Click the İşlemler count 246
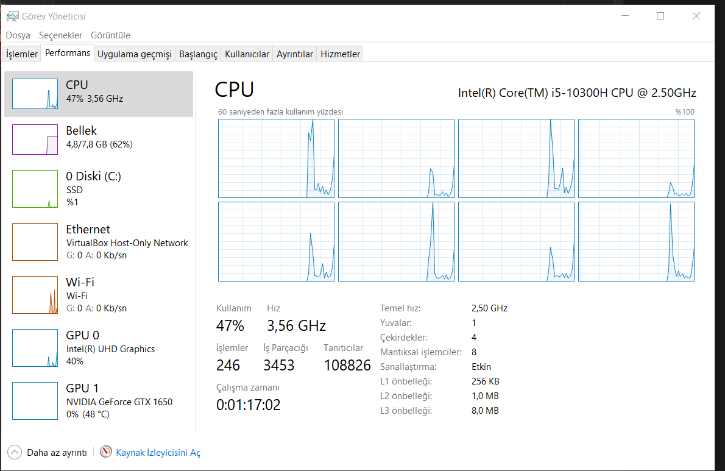 point(228,365)
